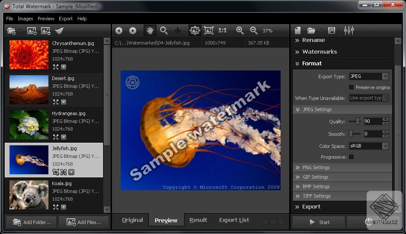Expand GIF Settings group
The width and height of the screenshot is (406, 234).
342,177
